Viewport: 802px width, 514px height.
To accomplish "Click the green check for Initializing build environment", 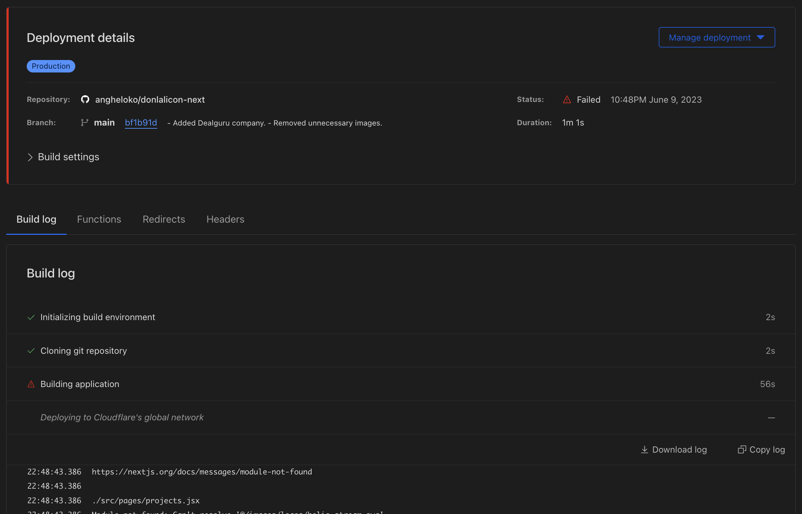I will (x=31, y=317).
